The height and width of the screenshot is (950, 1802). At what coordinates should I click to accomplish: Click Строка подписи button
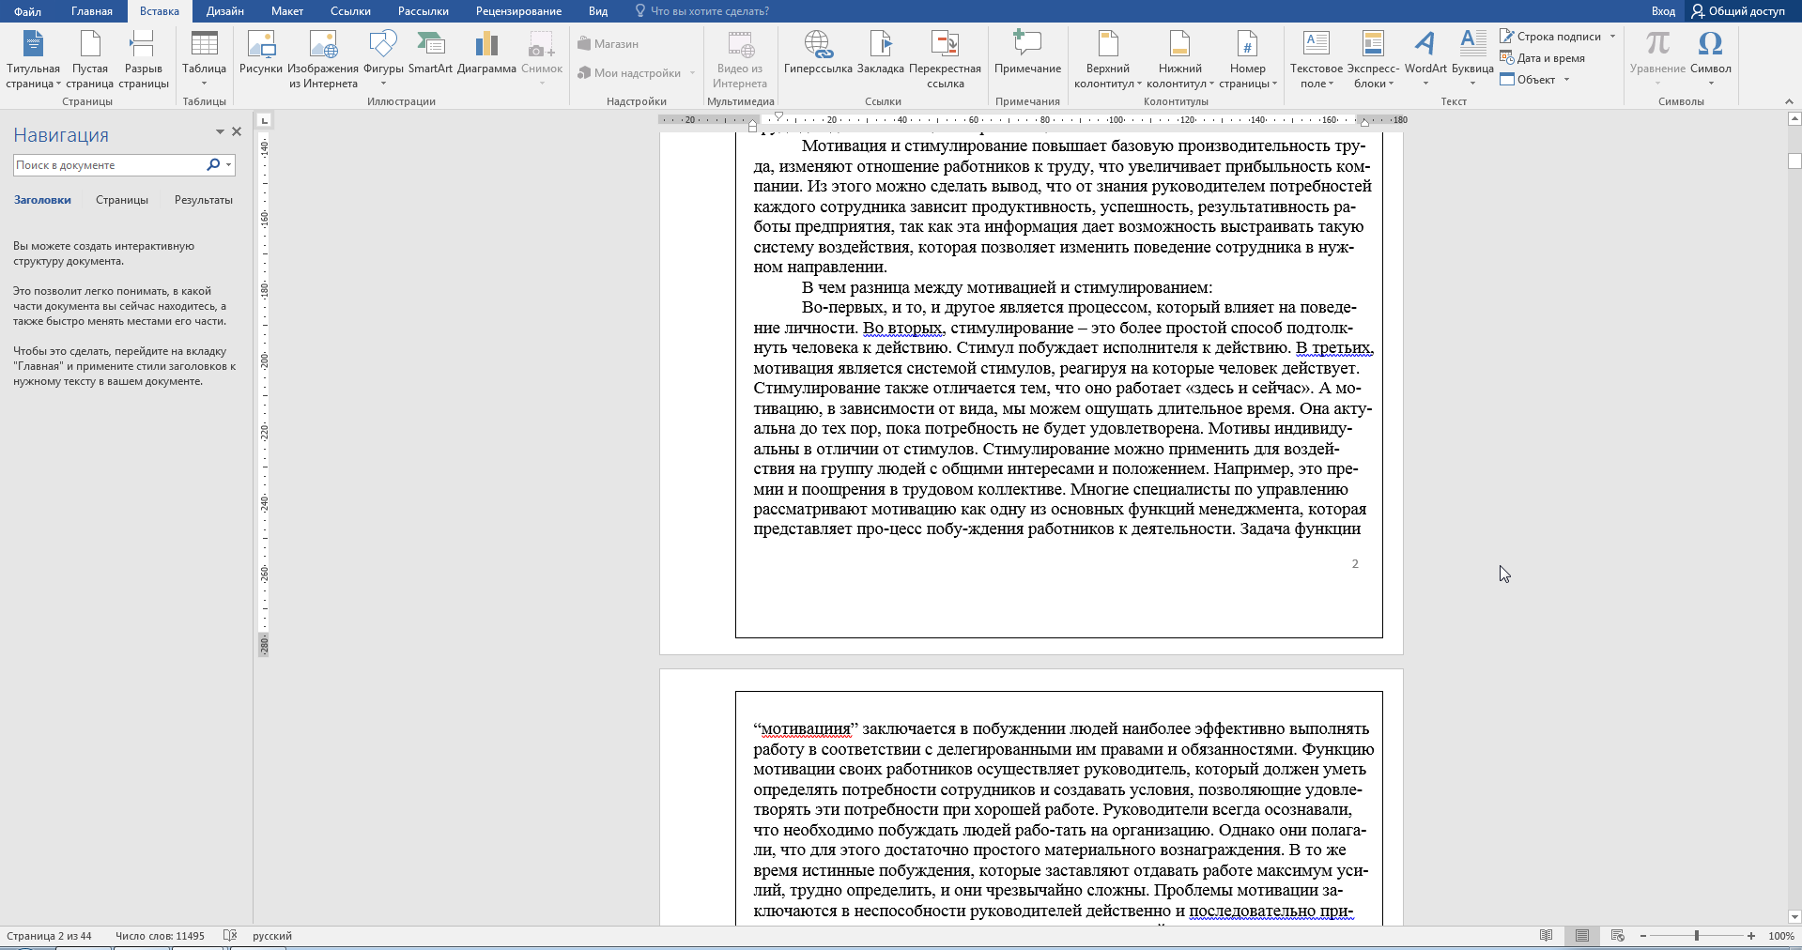click(x=1551, y=37)
